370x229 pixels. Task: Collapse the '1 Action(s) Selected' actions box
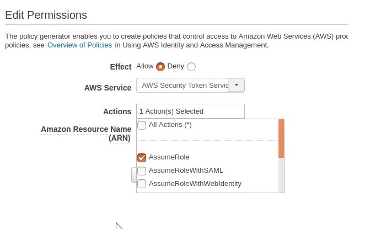tap(190, 111)
